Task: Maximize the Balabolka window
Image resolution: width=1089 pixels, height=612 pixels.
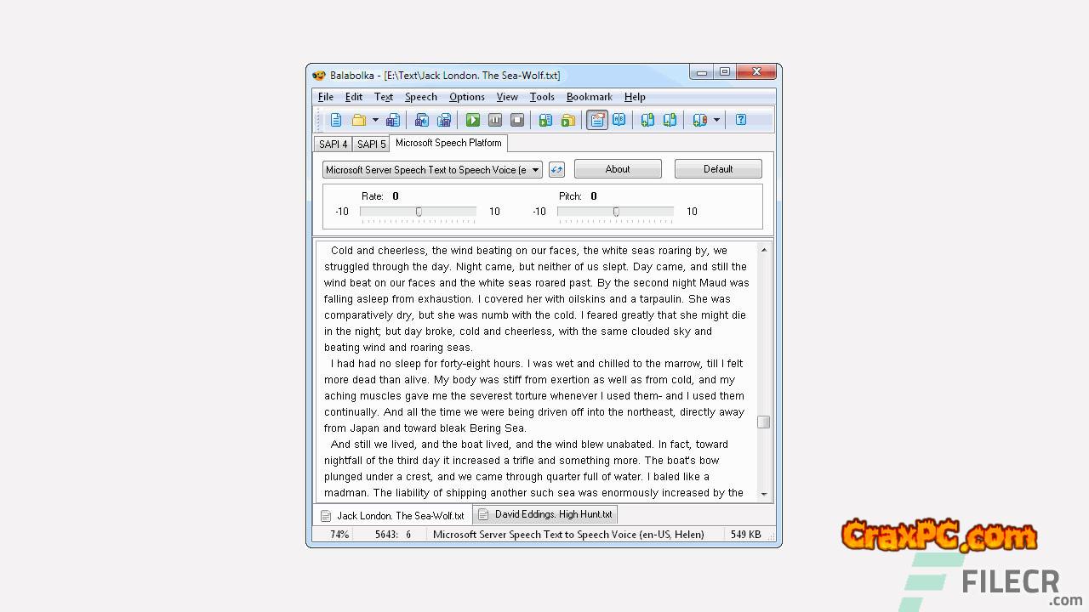Action: point(725,73)
